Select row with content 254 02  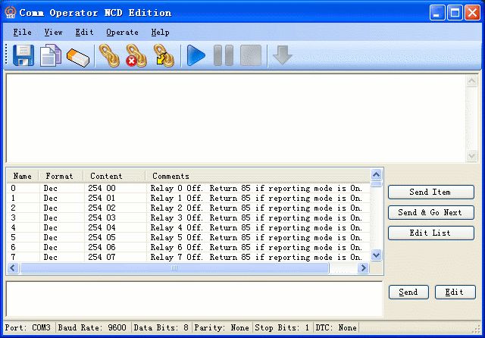tap(189, 208)
